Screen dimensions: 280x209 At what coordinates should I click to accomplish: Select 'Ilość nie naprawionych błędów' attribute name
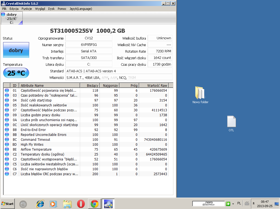pos(44,169)
